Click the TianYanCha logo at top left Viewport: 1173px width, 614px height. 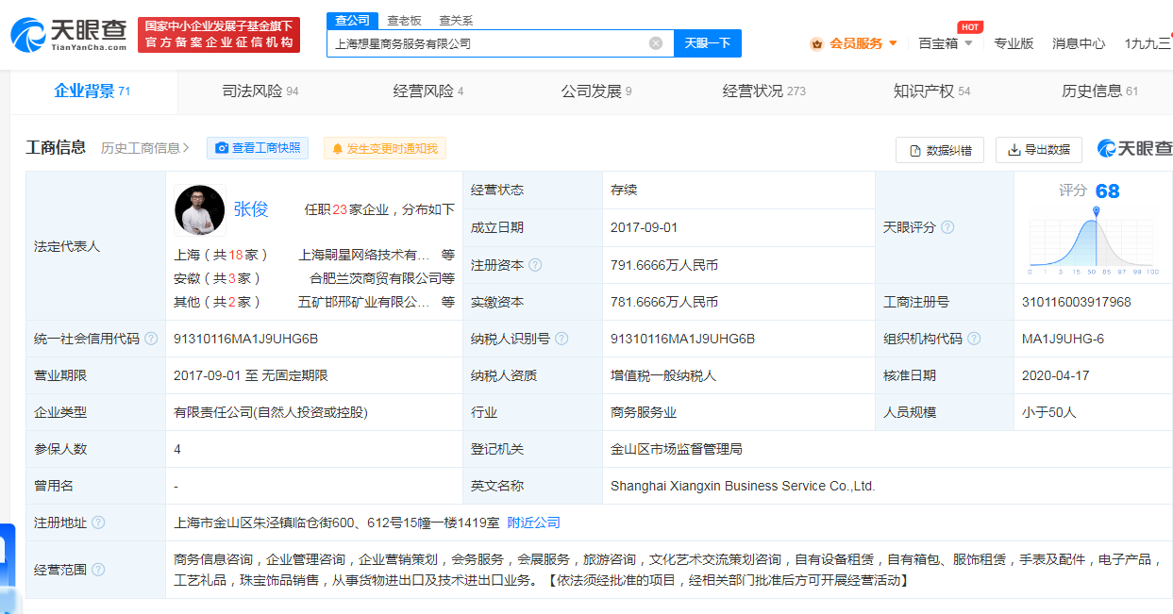68,35
